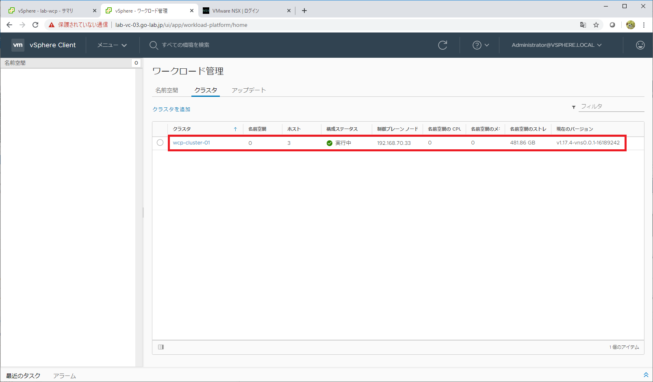
Task: Click the browser profile avatar
Action: coord(630,25)
